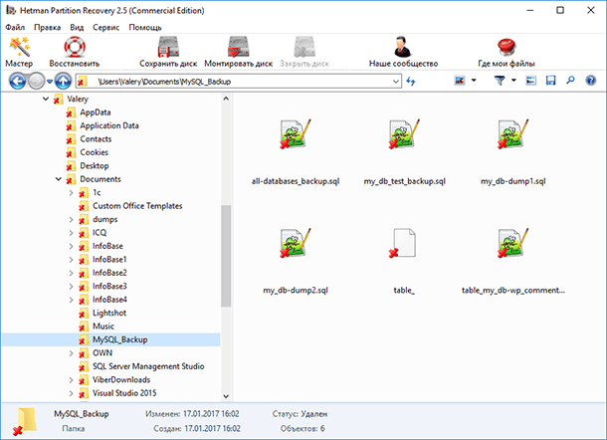Collapse the Valery folder node

tap(46, 99)
